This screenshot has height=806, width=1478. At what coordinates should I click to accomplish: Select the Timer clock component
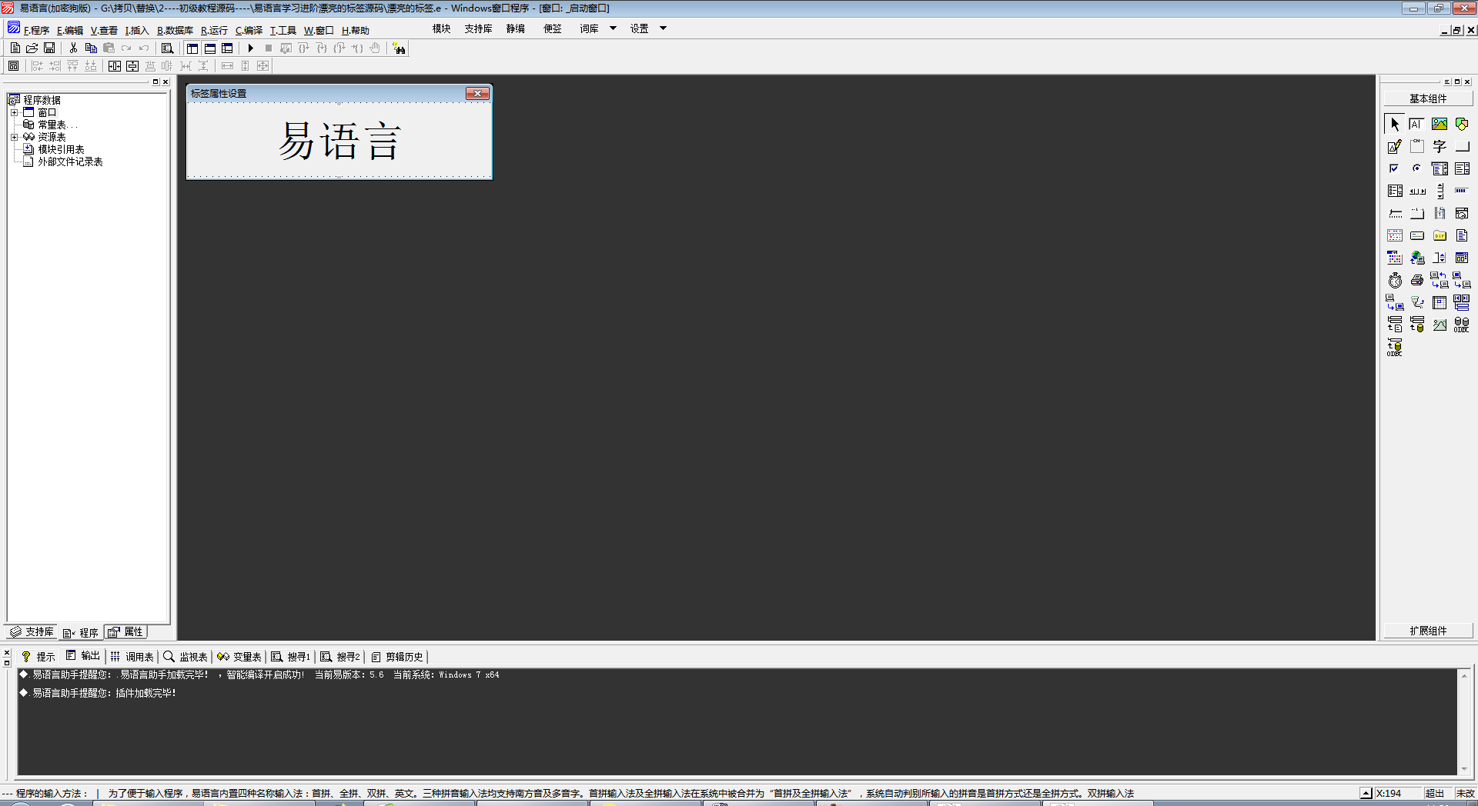pyautogui.click(x=1395, y=280)
